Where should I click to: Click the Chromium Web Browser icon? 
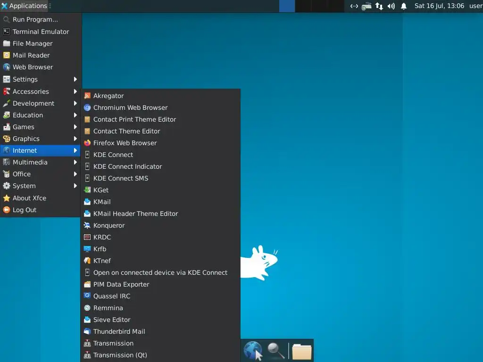[x=87, y=108]
